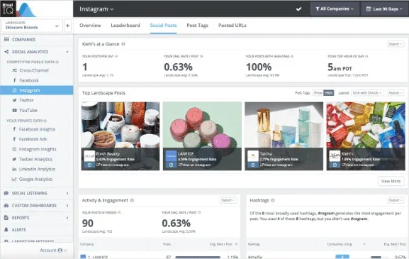Switch to the Overview tab

pos(90,26)
